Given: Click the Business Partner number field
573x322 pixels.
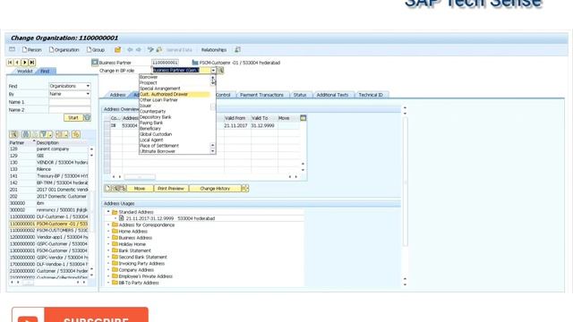Looking at the screenshot, I should (165, 63).
